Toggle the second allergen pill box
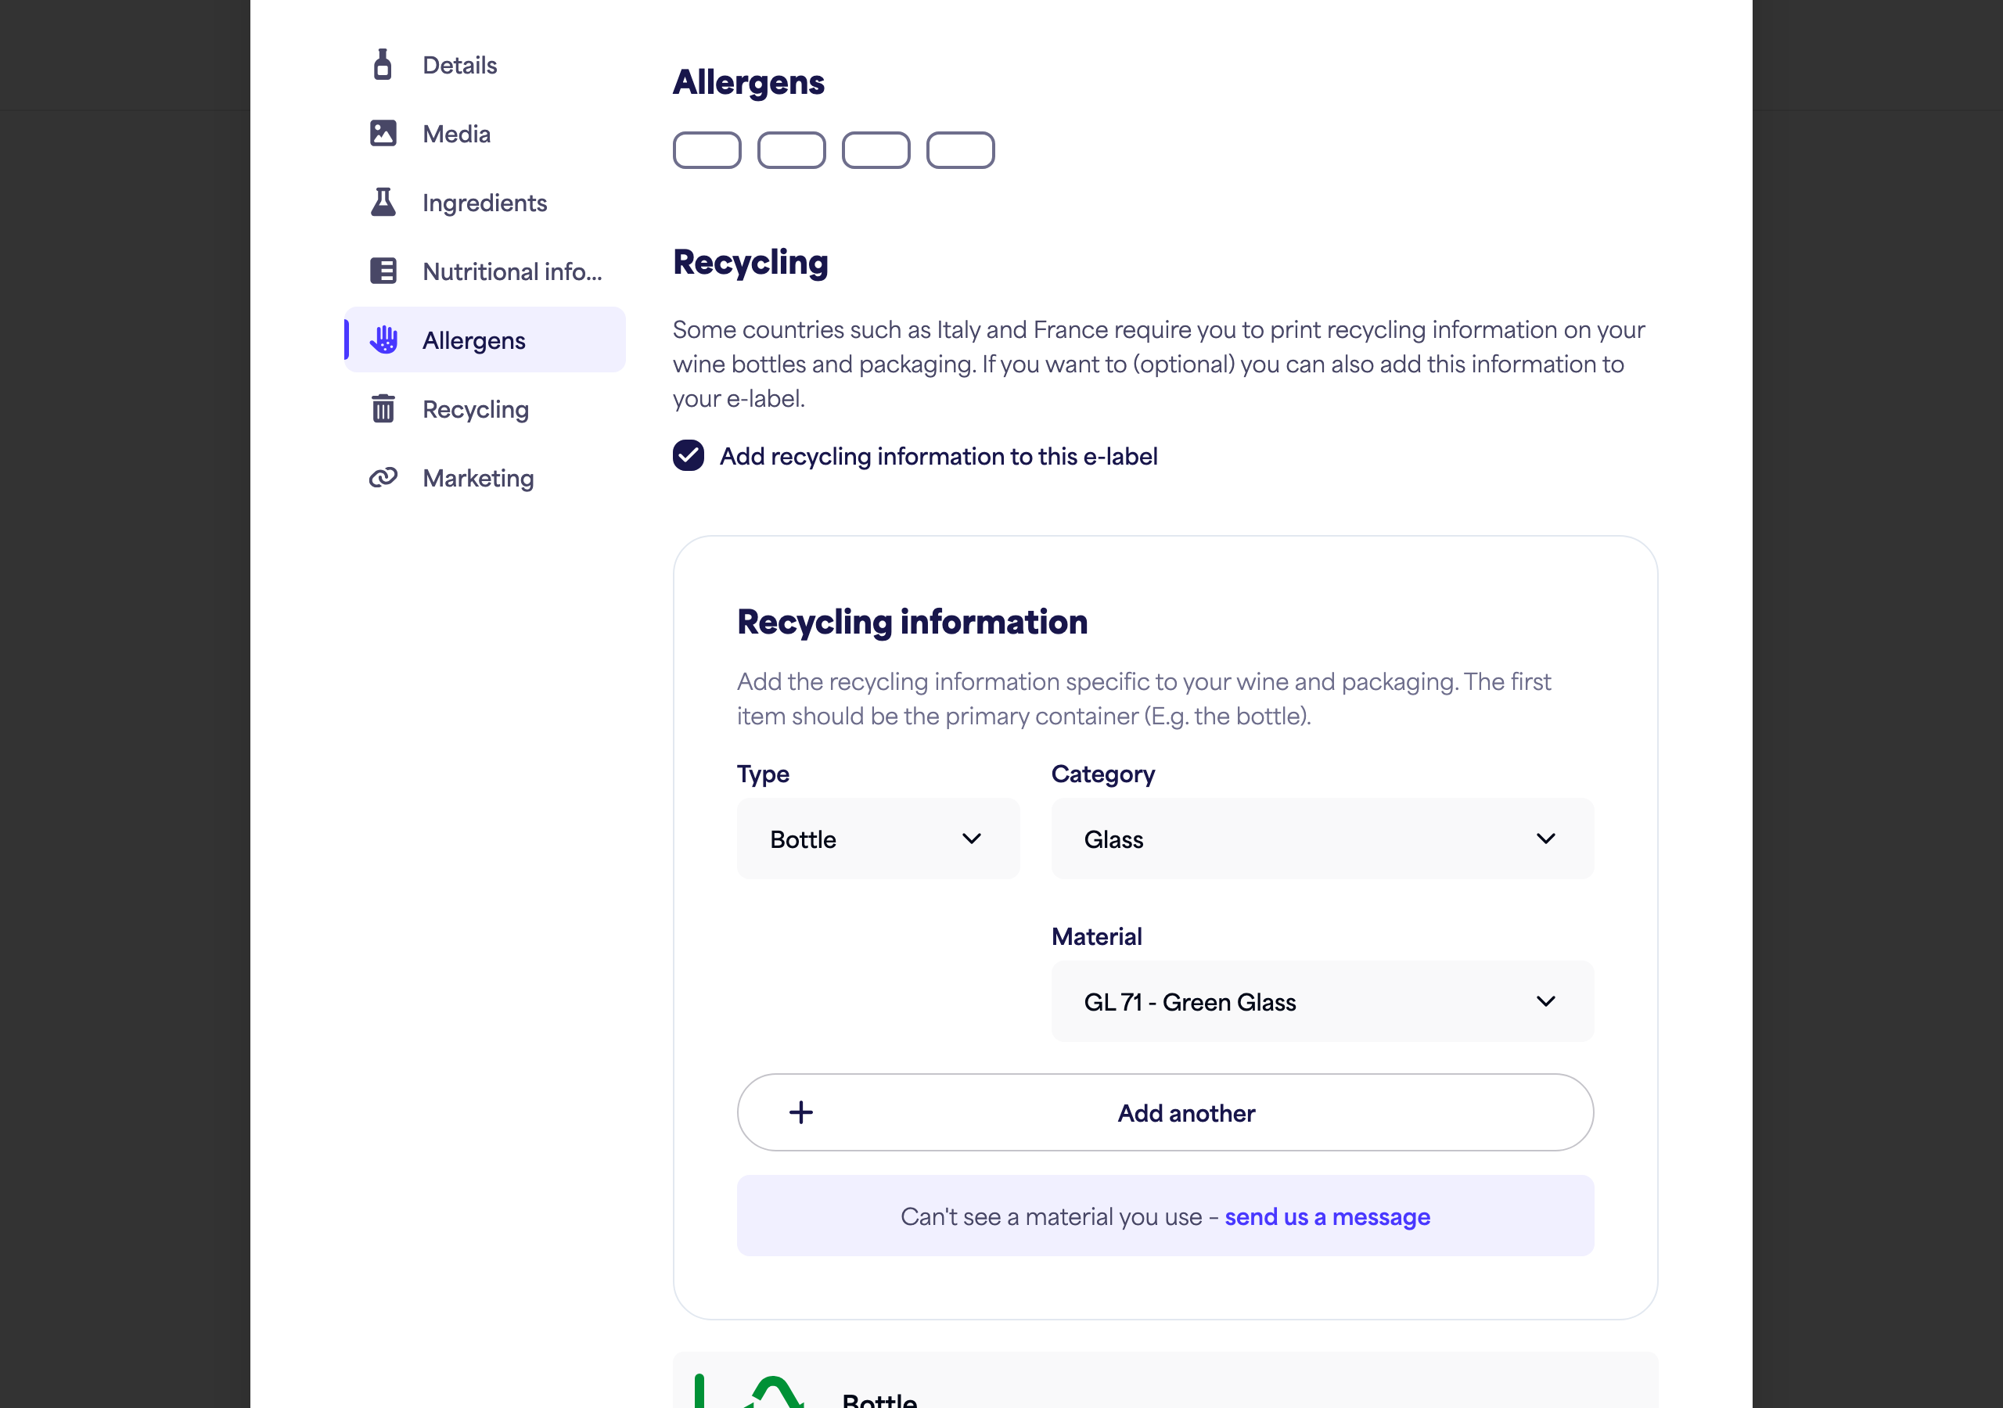The width and height of the screenshot is (2003, 1408). pyautogui.click(x=791, y=150)
